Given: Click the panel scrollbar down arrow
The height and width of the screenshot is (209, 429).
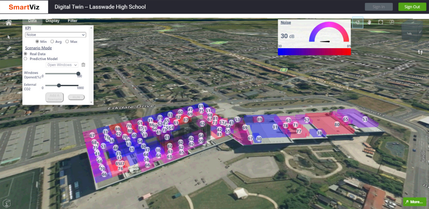Looking at the screenshot, I should click(x=91, y=102).
